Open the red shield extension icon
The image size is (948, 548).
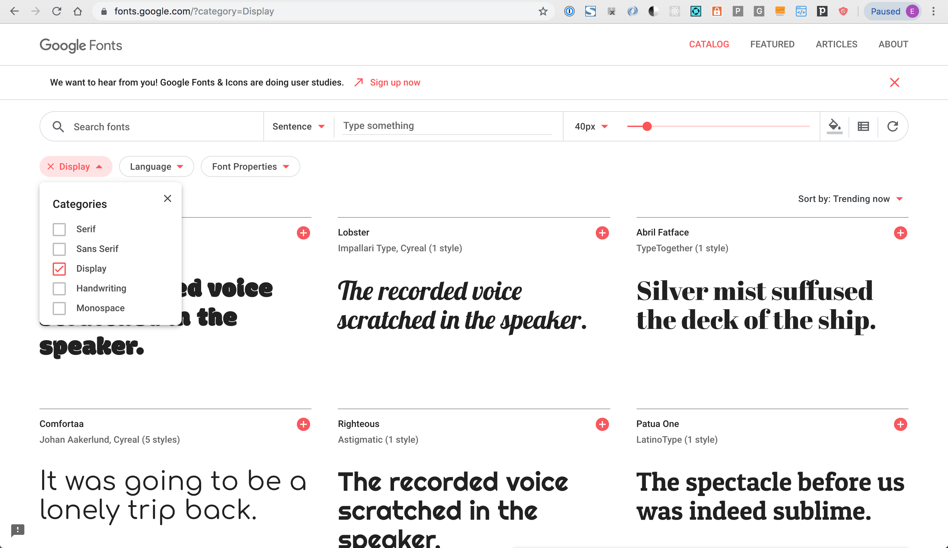[x=843, y=11]
